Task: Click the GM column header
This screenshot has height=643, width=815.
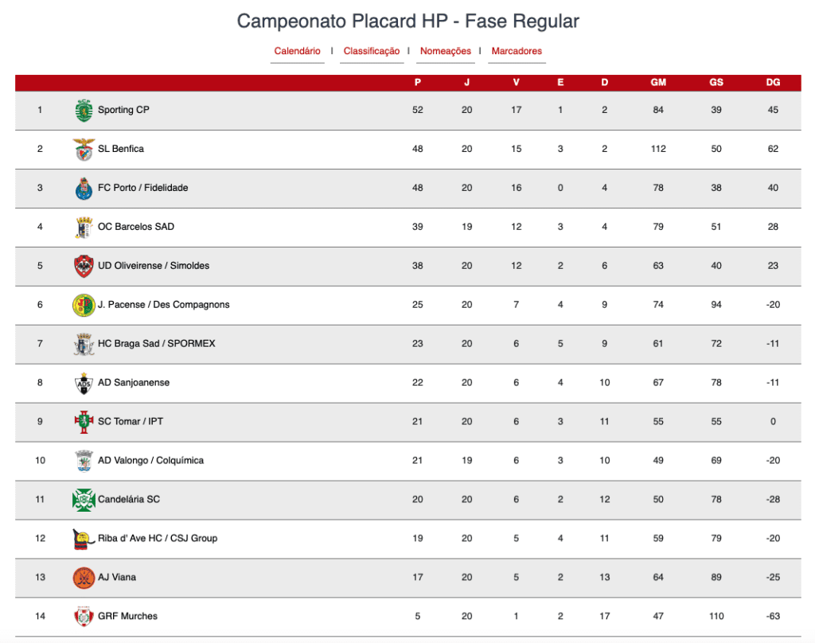Action: coord(658,82)
